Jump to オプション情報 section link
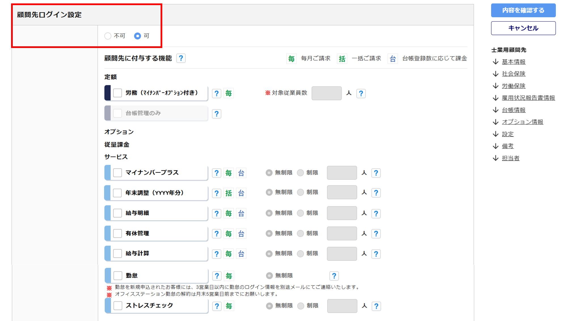568x321 pixels. pos(522,122)
